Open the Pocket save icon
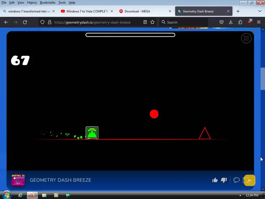This screenshot has width=265, height=199. [x=222, y=22]
